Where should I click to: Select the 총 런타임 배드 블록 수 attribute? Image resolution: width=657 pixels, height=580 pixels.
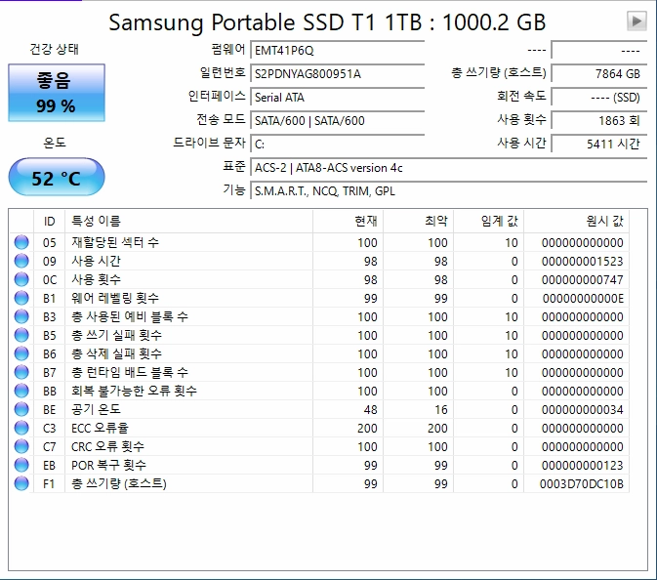[130, 372]
